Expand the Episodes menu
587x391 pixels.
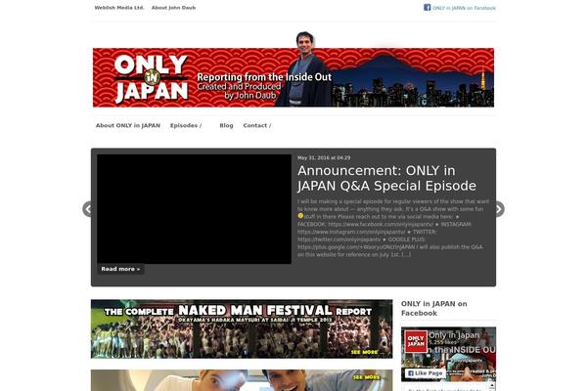coord(186,125)
